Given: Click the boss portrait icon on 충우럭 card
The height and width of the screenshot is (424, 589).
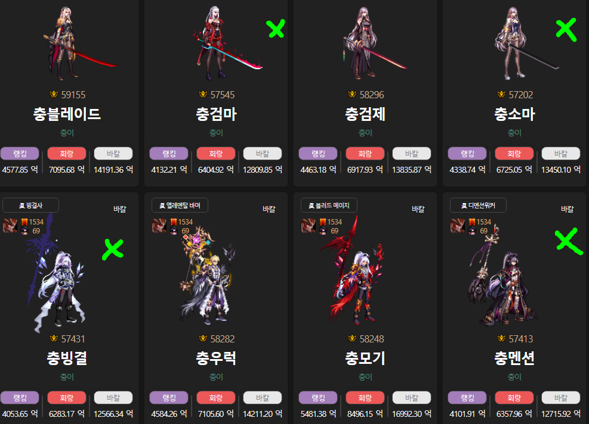Looking at the screenshot, I should (x=159, y=226).
